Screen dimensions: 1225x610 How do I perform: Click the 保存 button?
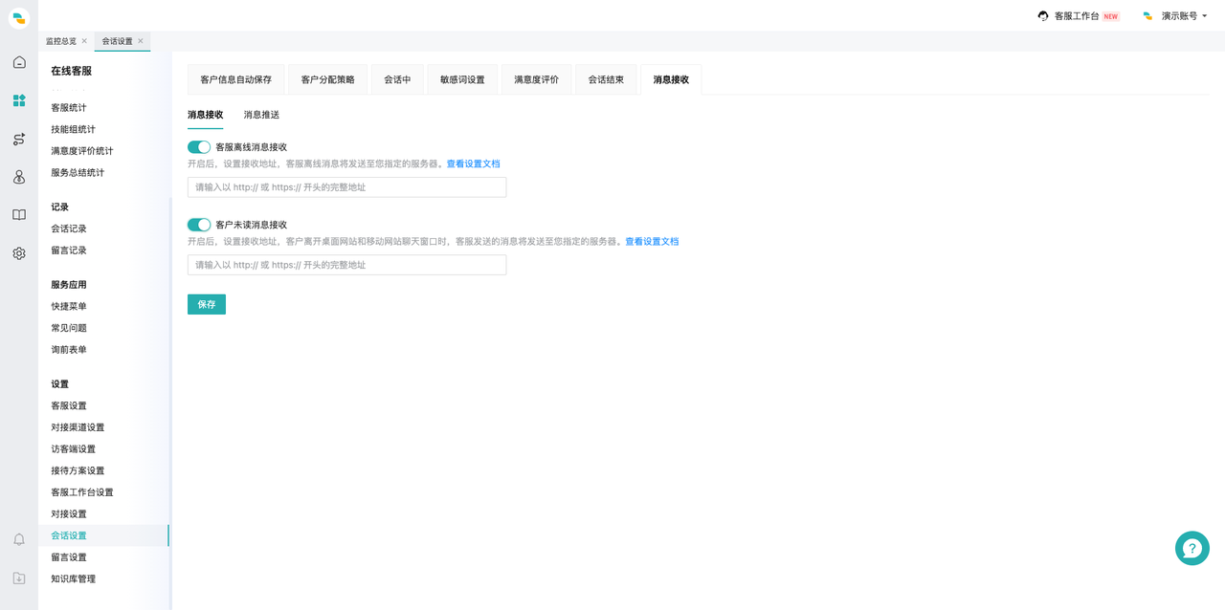[x=206, y=304]
